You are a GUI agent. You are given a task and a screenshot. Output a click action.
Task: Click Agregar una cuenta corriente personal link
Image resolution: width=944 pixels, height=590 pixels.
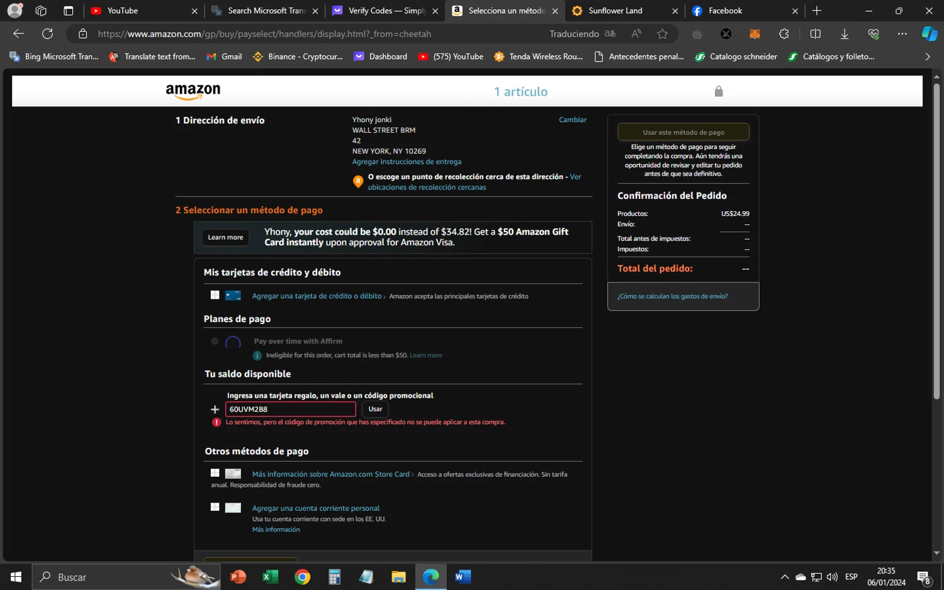(x=316, y=508)
